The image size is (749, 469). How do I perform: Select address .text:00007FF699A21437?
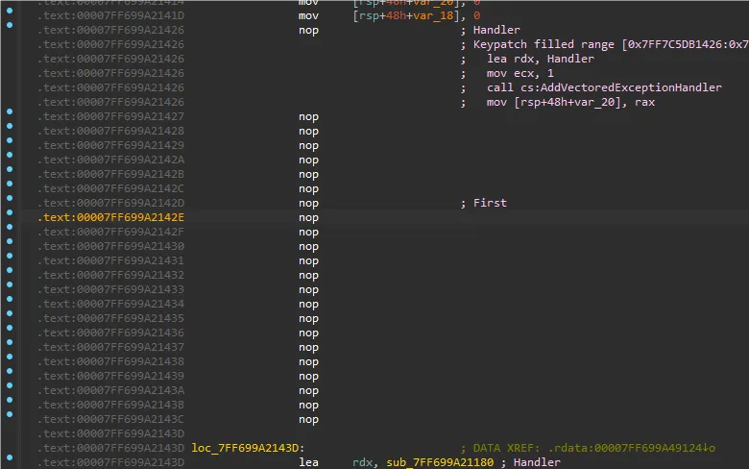pos(110,347)
